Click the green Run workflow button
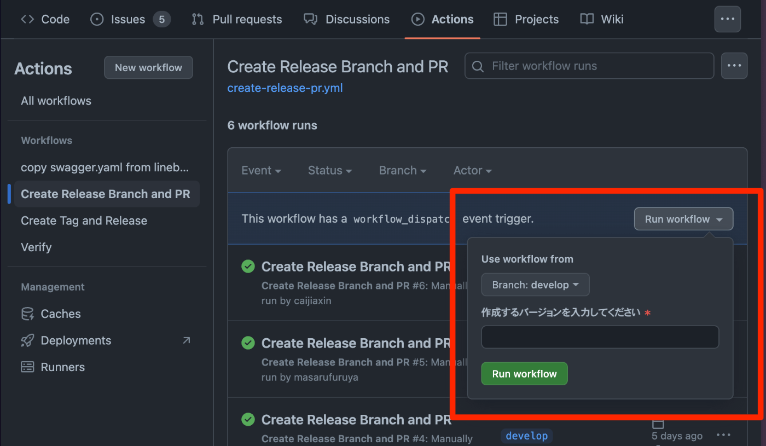The width and height of the screenshot is (766, 446). (x=524, y=374)
